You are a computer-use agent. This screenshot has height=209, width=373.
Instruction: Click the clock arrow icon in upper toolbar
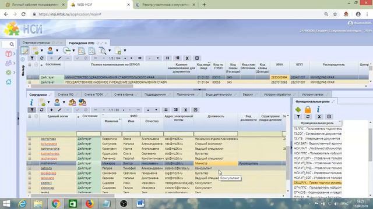pyautogui.click(x=66, y=51)
